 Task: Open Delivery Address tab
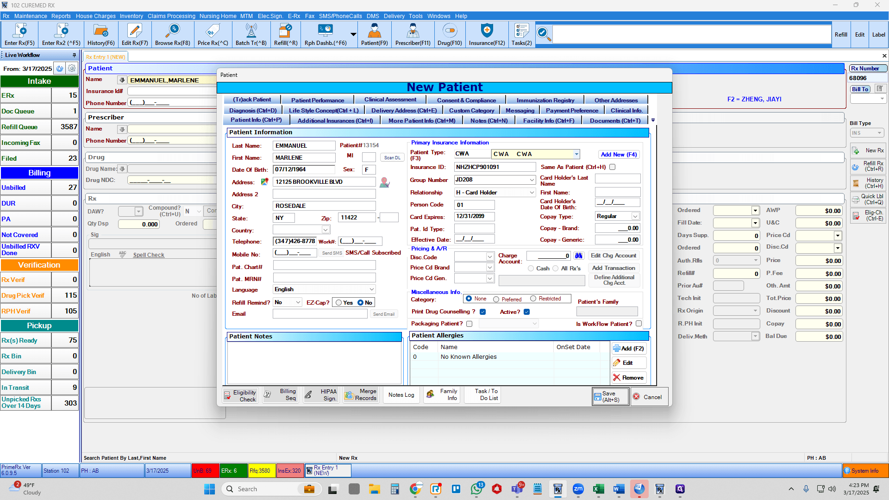point(404,111)
